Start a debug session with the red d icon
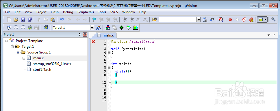 click(x=221, y=20)
